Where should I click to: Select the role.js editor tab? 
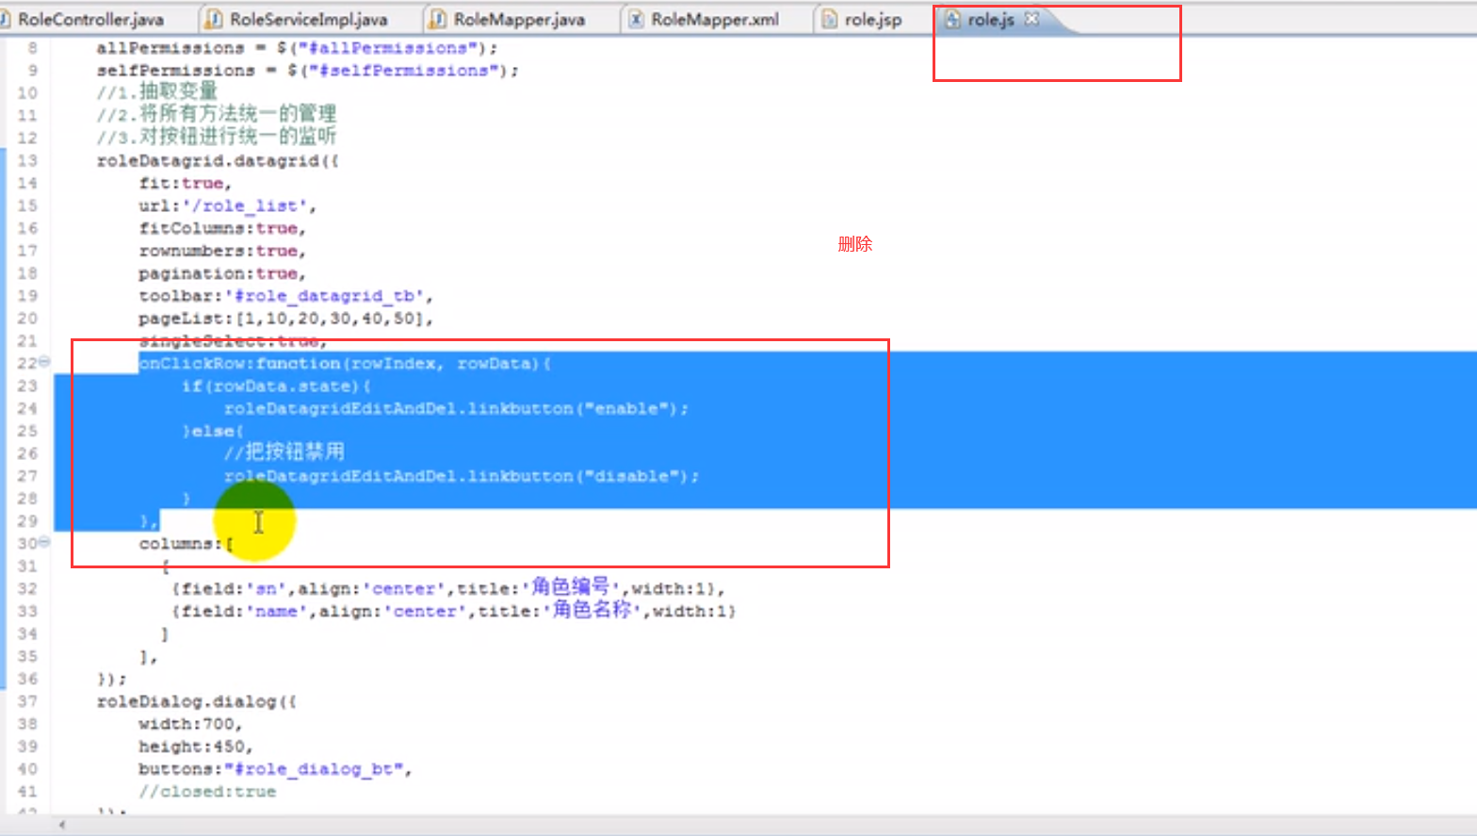990,19
